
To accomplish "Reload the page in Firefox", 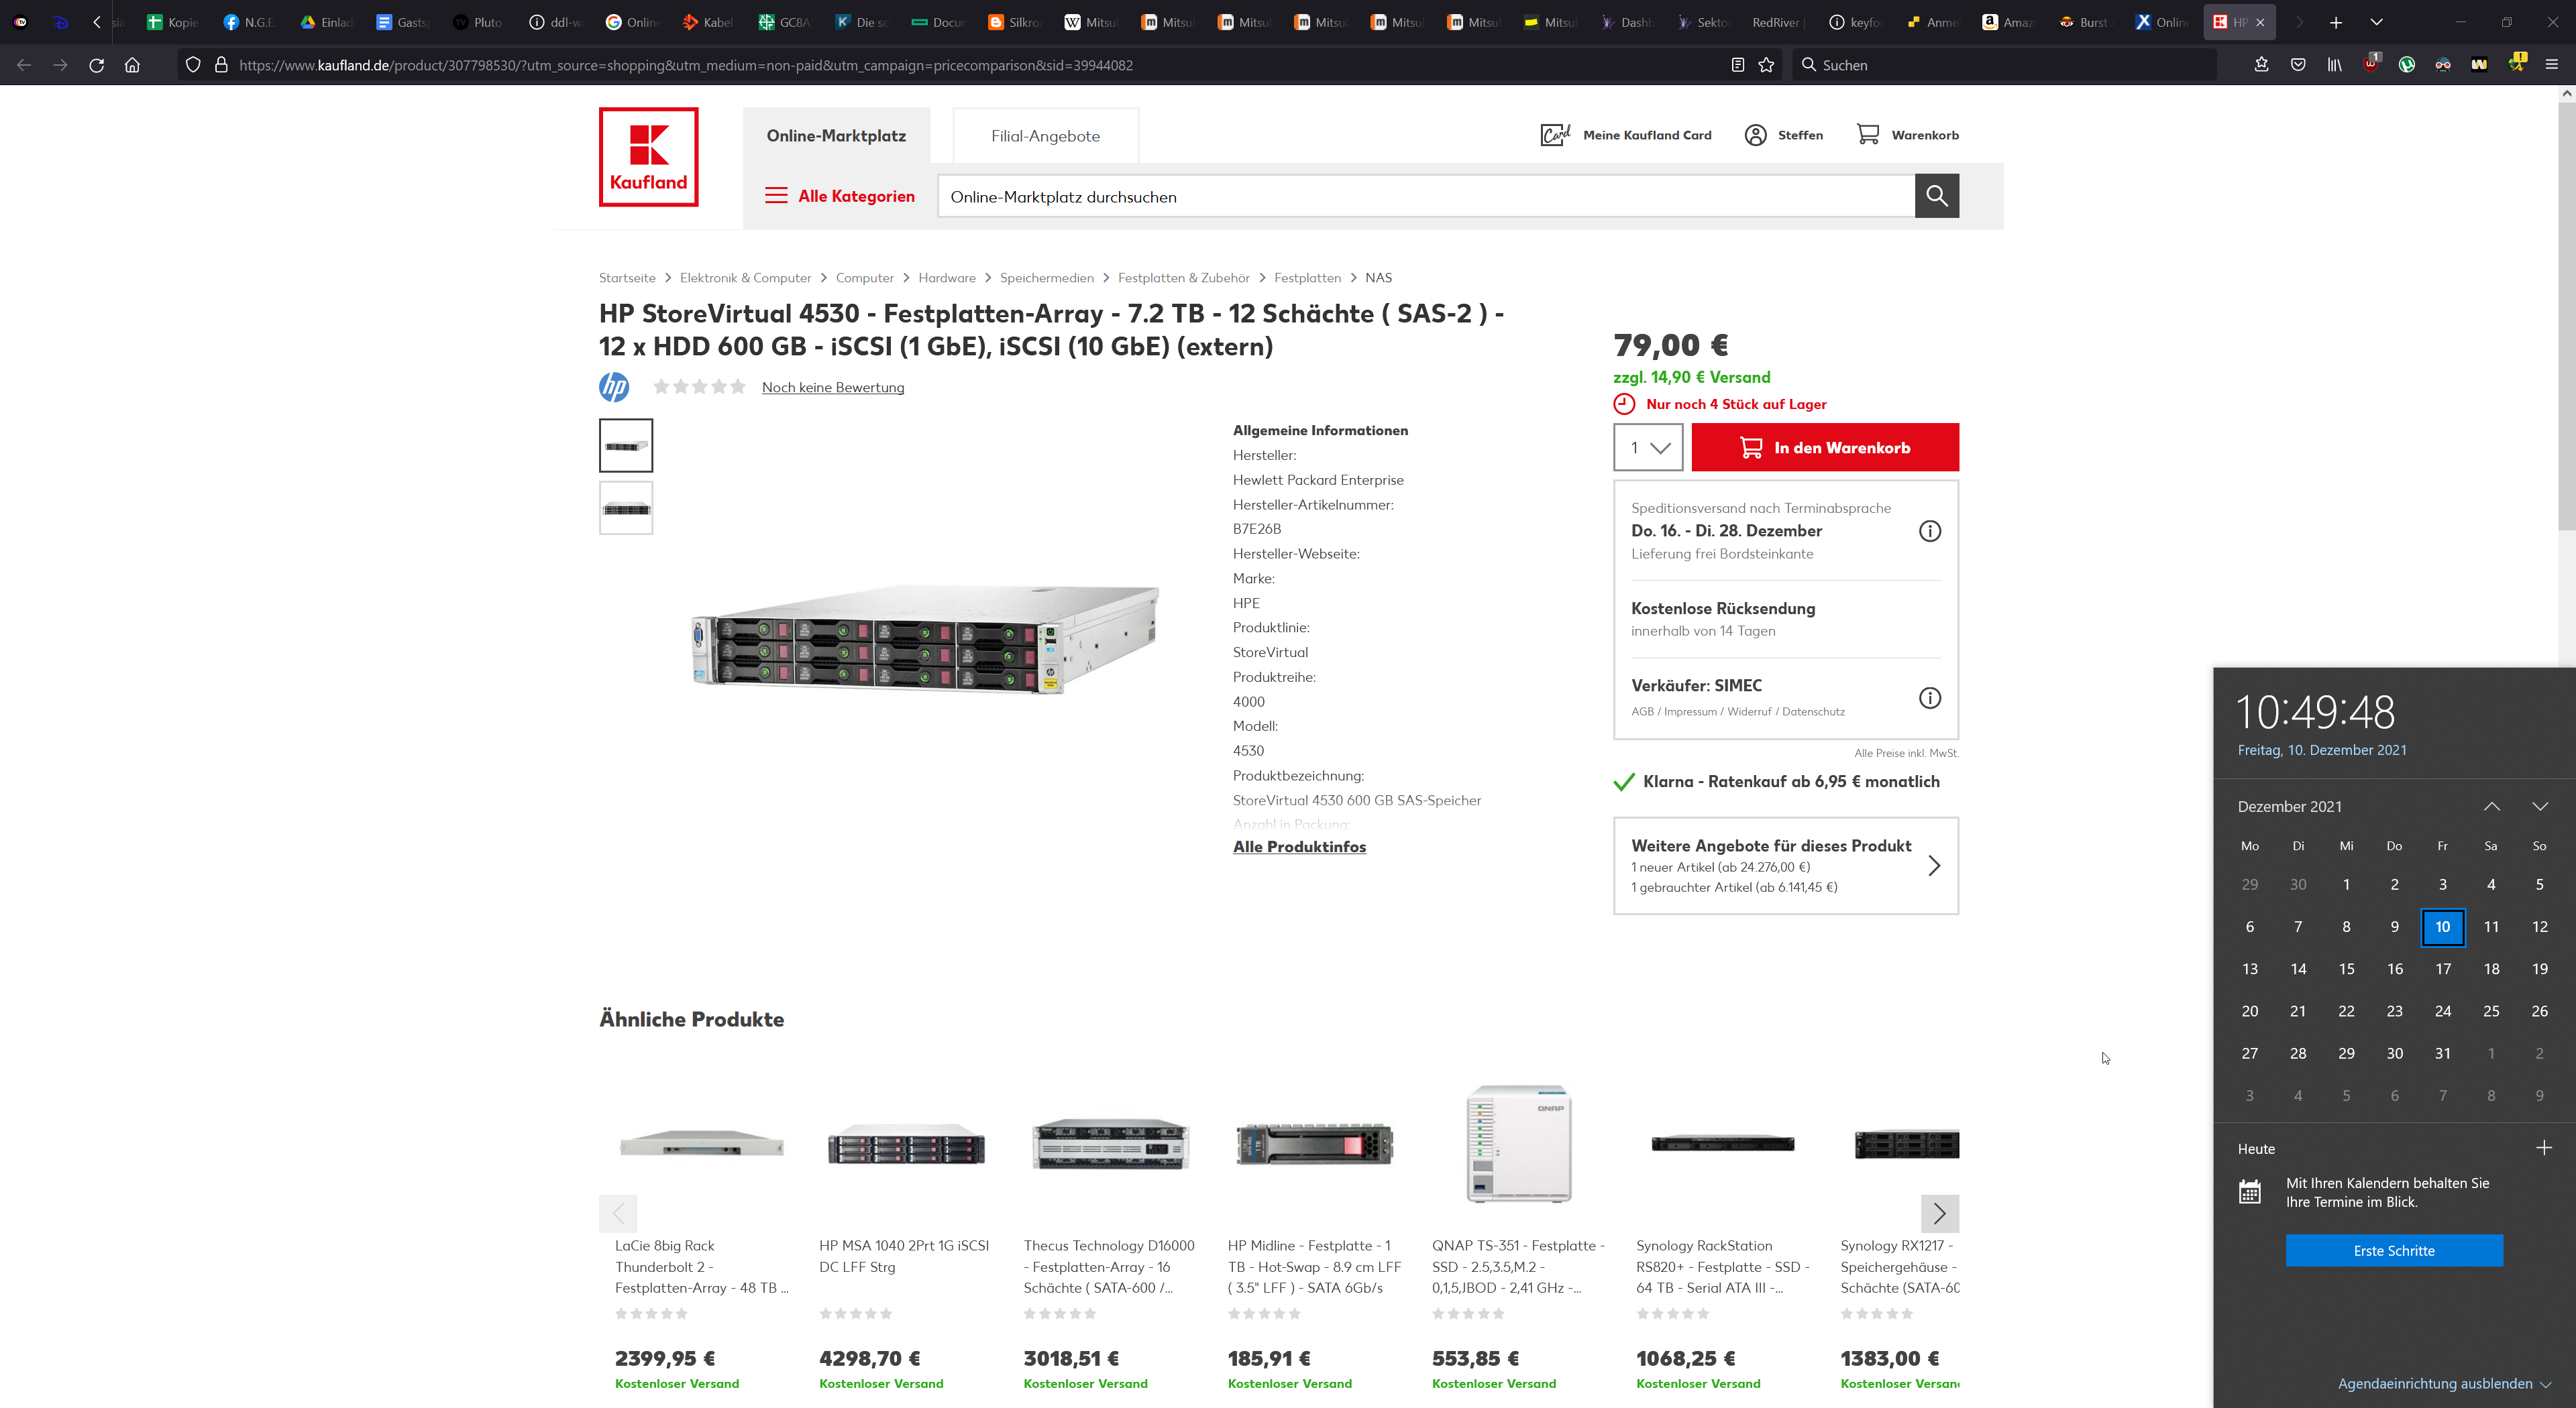I will [x=96, y=65].
